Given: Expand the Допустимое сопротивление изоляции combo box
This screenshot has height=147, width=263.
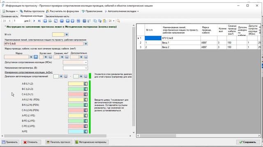Looking at the screenshot, I should 86,62.
